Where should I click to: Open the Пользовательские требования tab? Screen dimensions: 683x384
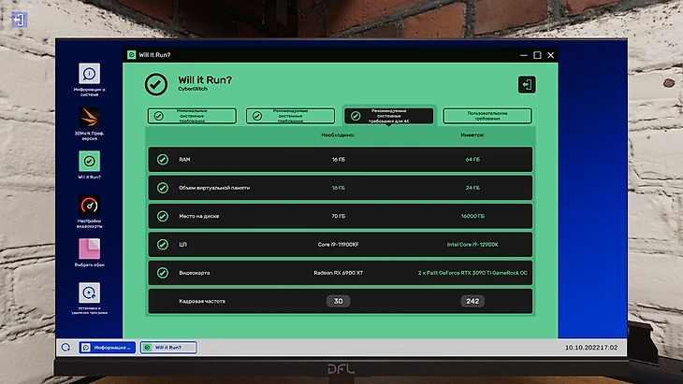coord(487,116)
